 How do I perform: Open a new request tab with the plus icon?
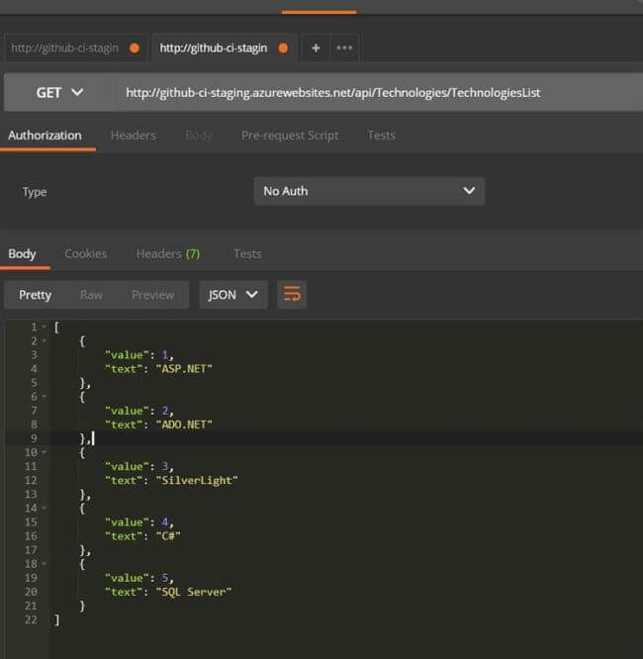coord(316,48)
